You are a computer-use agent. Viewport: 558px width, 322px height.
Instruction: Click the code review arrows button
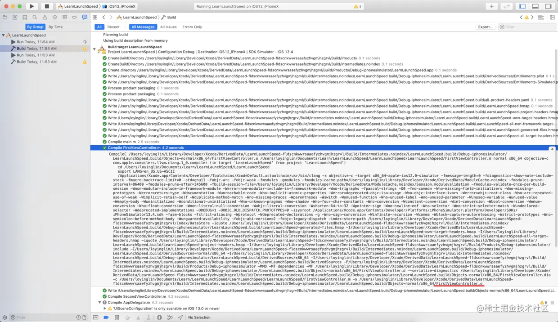[x=507, y=6]
